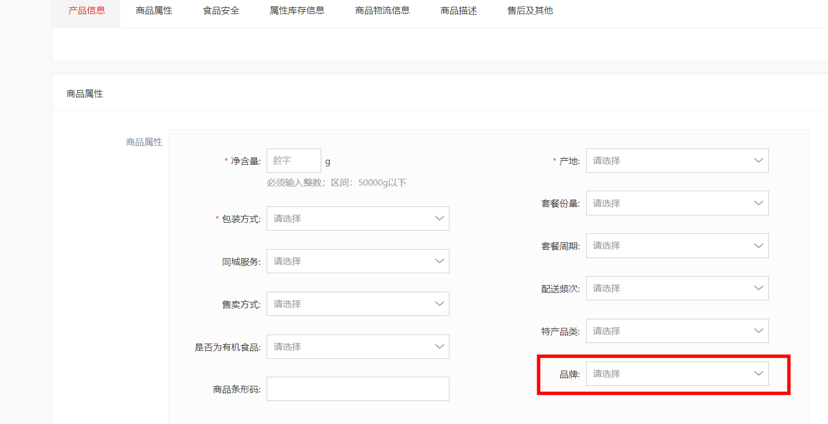Switch to the 产品信息 tab
Image resolution: width=828 pixels, height=424 pixels.
[87, 11]
